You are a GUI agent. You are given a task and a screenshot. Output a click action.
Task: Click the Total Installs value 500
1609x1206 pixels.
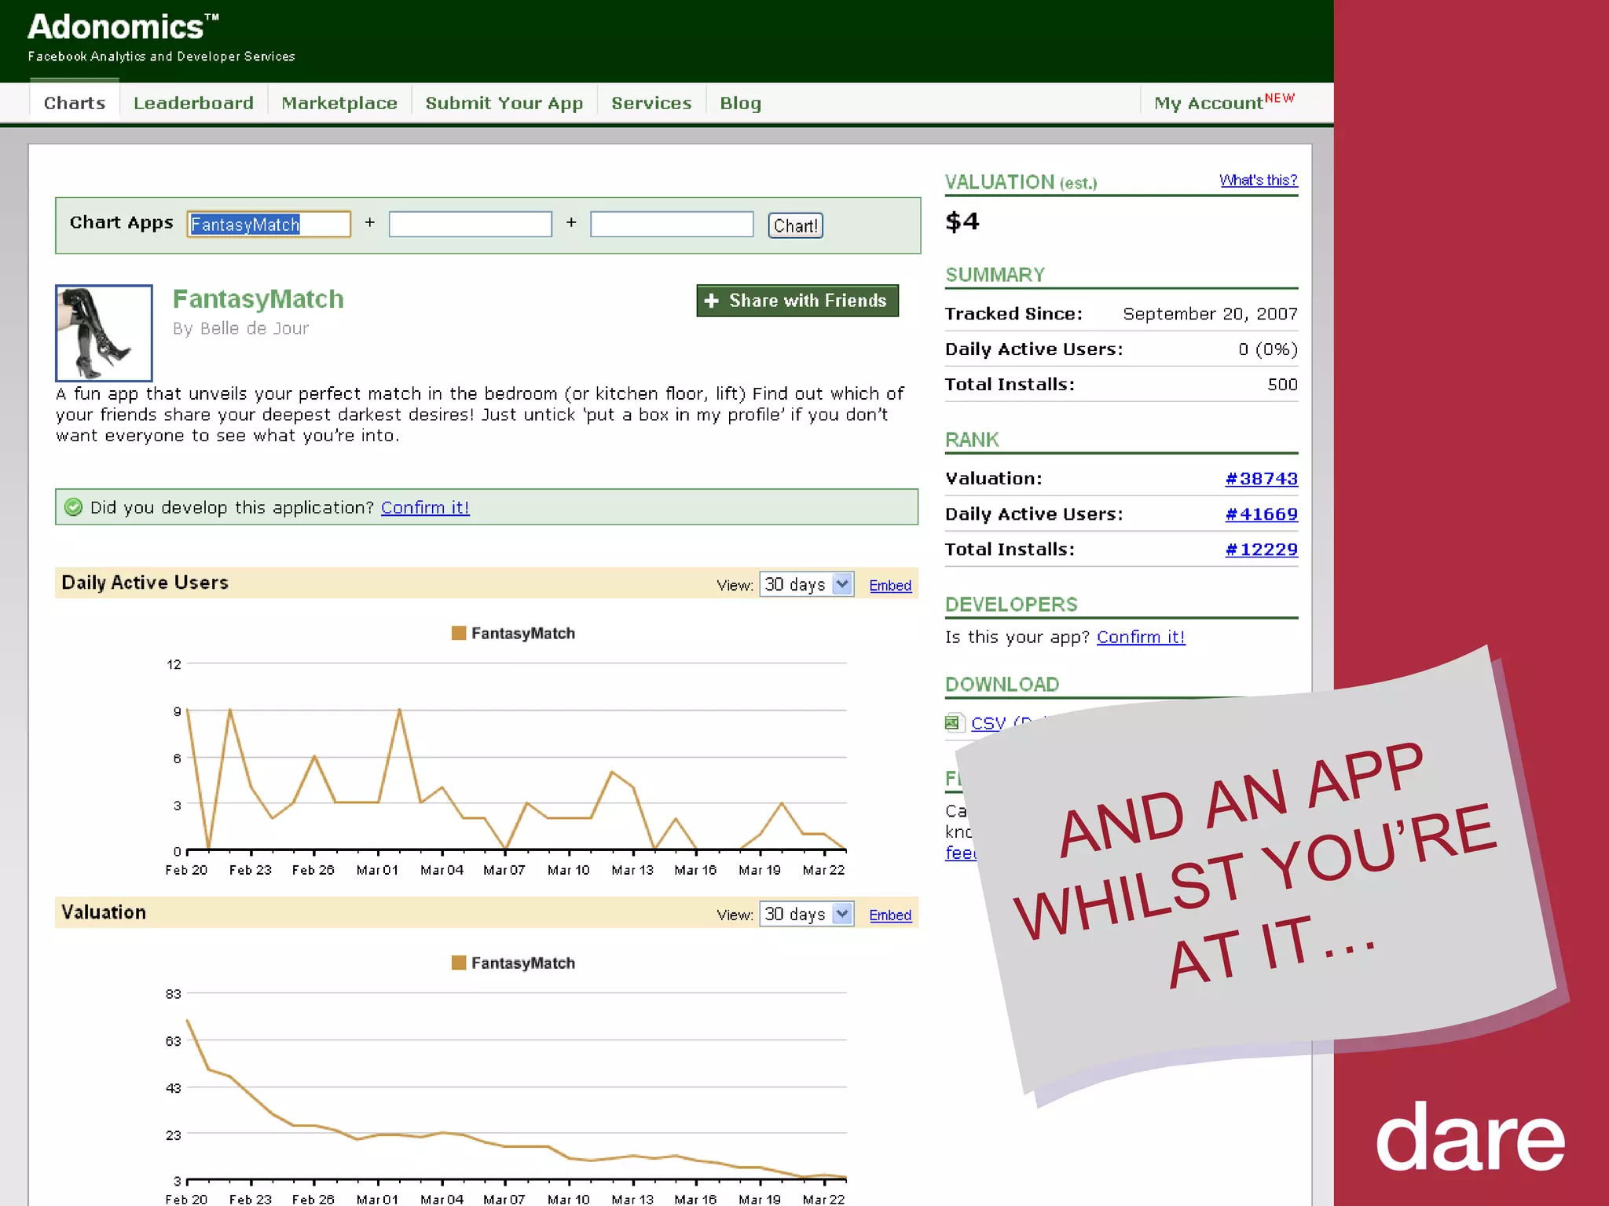pyautogui.click(x=1282, y=384)
